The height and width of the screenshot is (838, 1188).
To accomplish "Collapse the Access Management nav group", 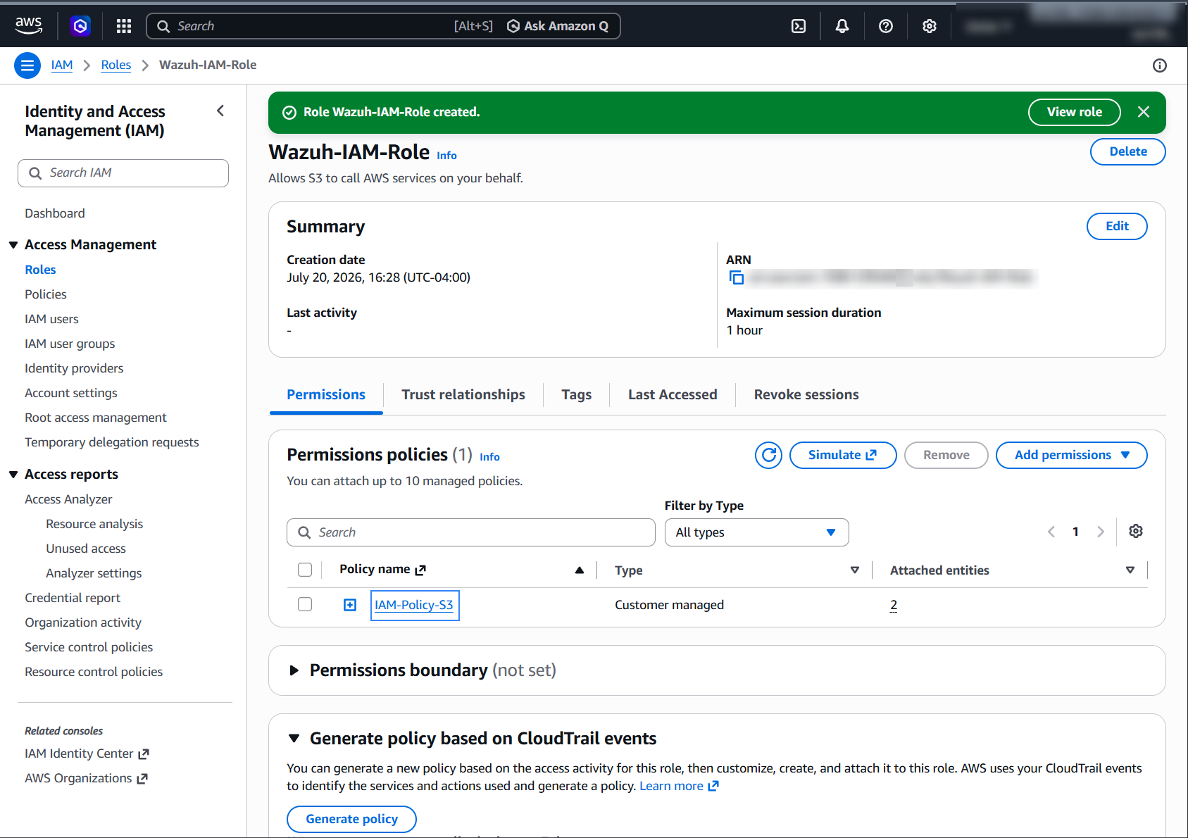I will coord(13,245).
